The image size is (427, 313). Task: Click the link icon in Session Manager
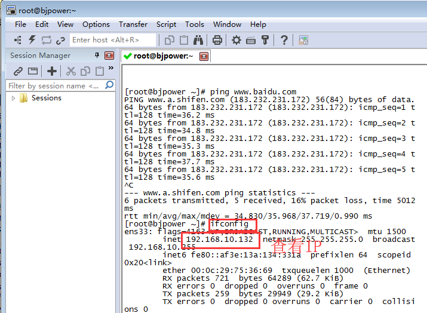pos(18,71)
